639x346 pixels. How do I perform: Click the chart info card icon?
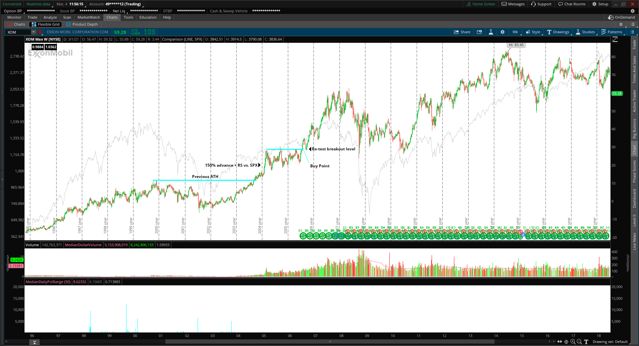tap(479, 32)
